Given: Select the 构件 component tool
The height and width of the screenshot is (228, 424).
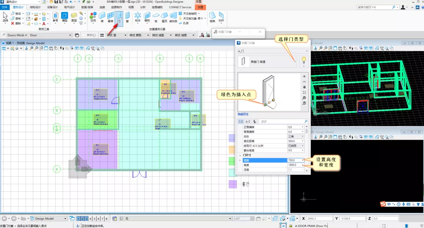Looking at the screenshot, I should pos(138,17).
